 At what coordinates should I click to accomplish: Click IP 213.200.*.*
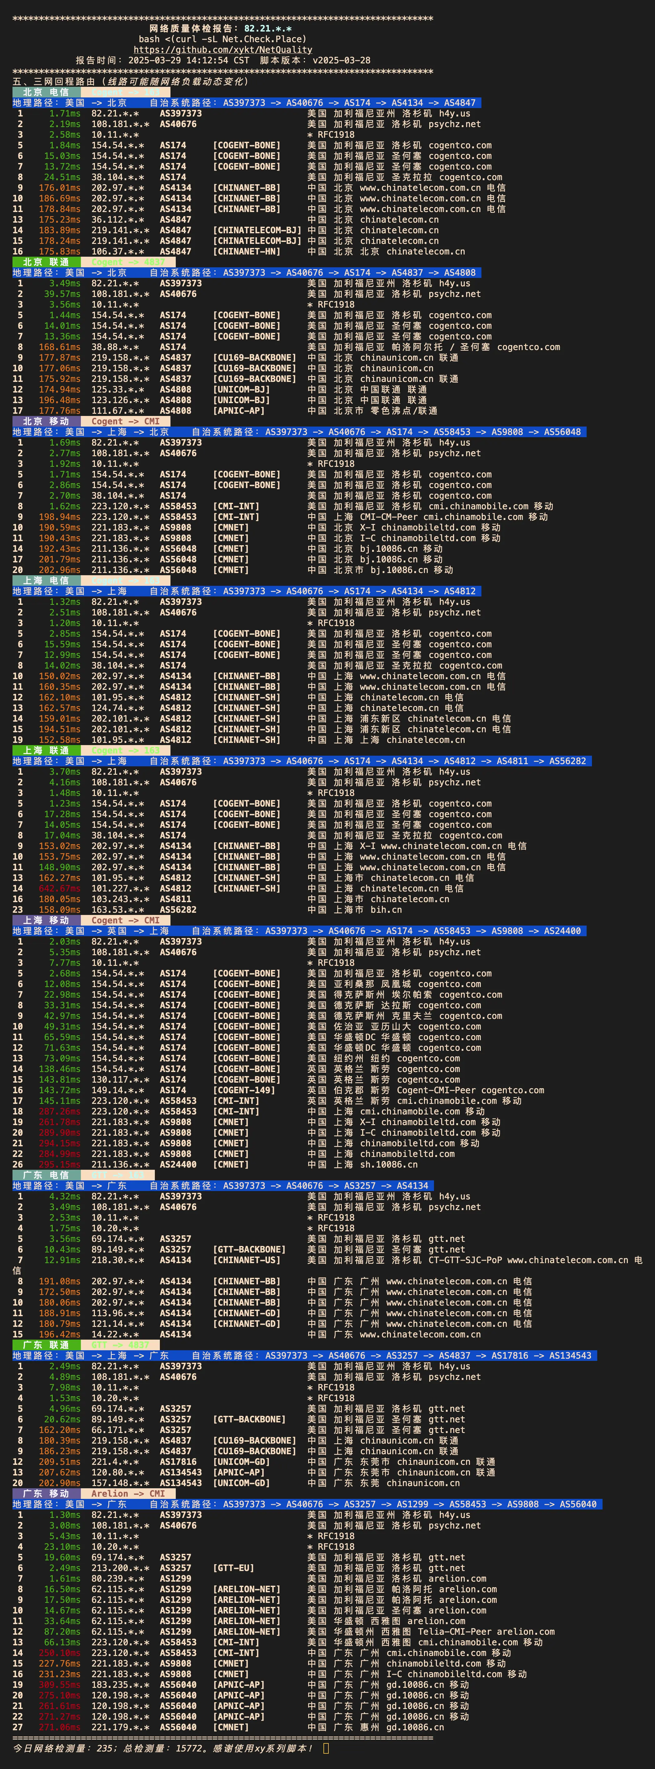[x=120, y=1568]
